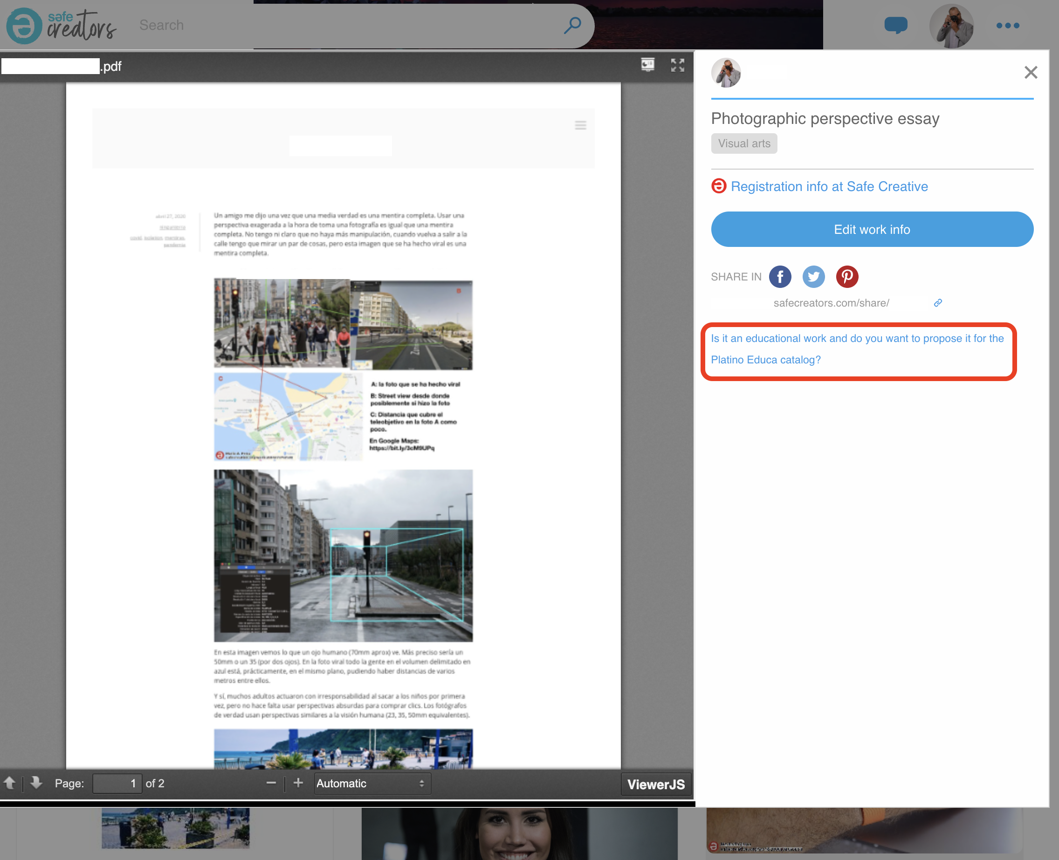Close the work details panel

click(x=1030, y=73)
